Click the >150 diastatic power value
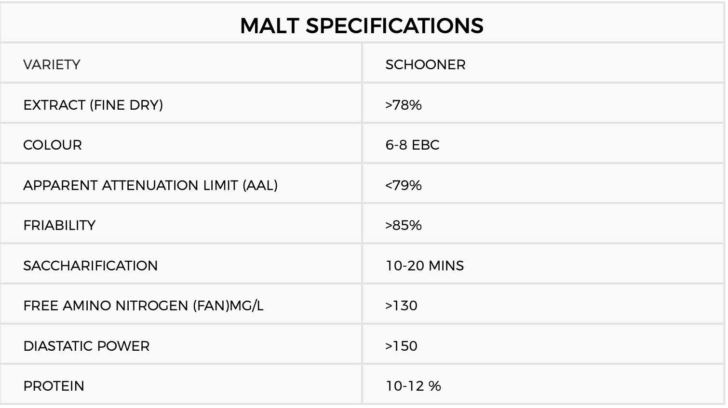 (401, 346)
